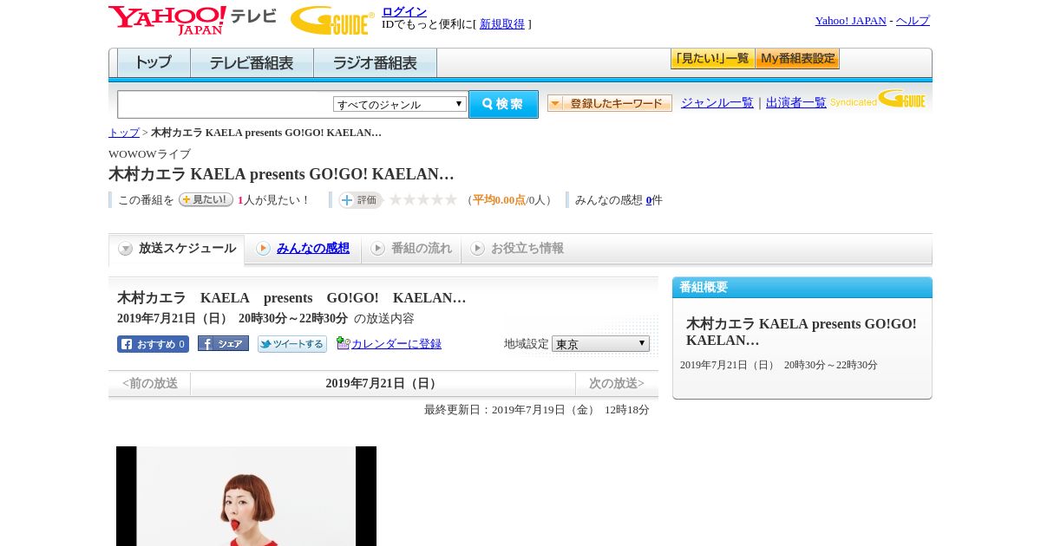
Task: Click the 新規取得 registration link
Action: tap(502, 24)
